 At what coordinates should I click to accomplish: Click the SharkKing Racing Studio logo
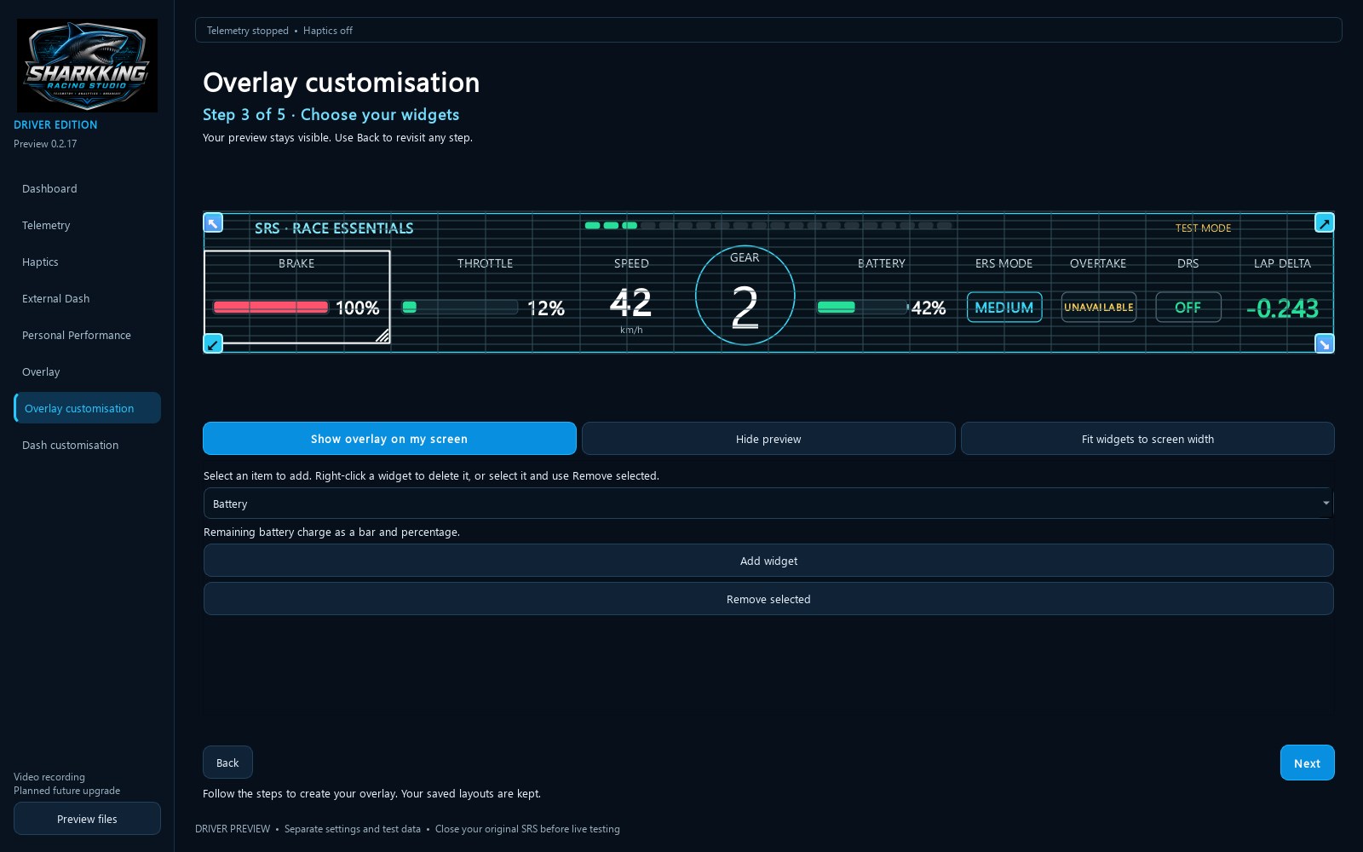coord(87,66)
